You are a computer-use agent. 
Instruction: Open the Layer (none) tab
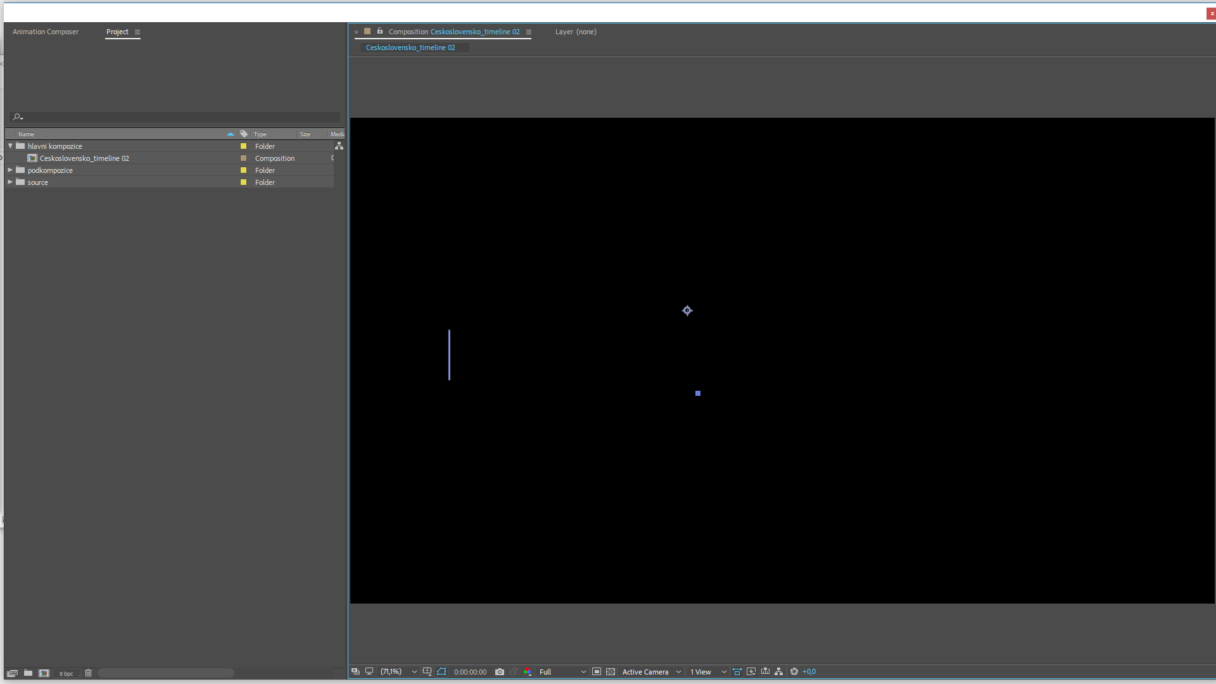click(x=576, y=32)
